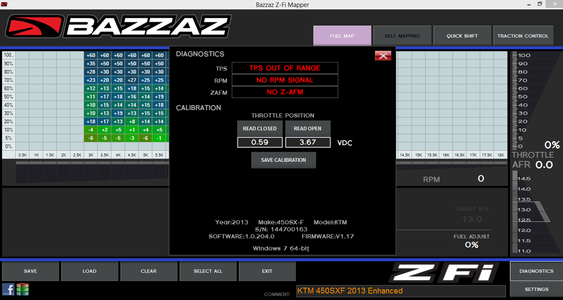Click the FUEL ADJUST 0% value

pyautogui.click(x=472, y=245)
